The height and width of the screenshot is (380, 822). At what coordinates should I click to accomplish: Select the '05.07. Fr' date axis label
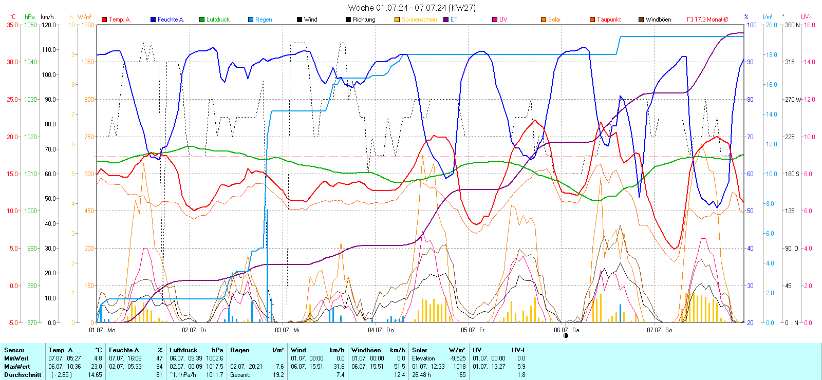(473, 330)
